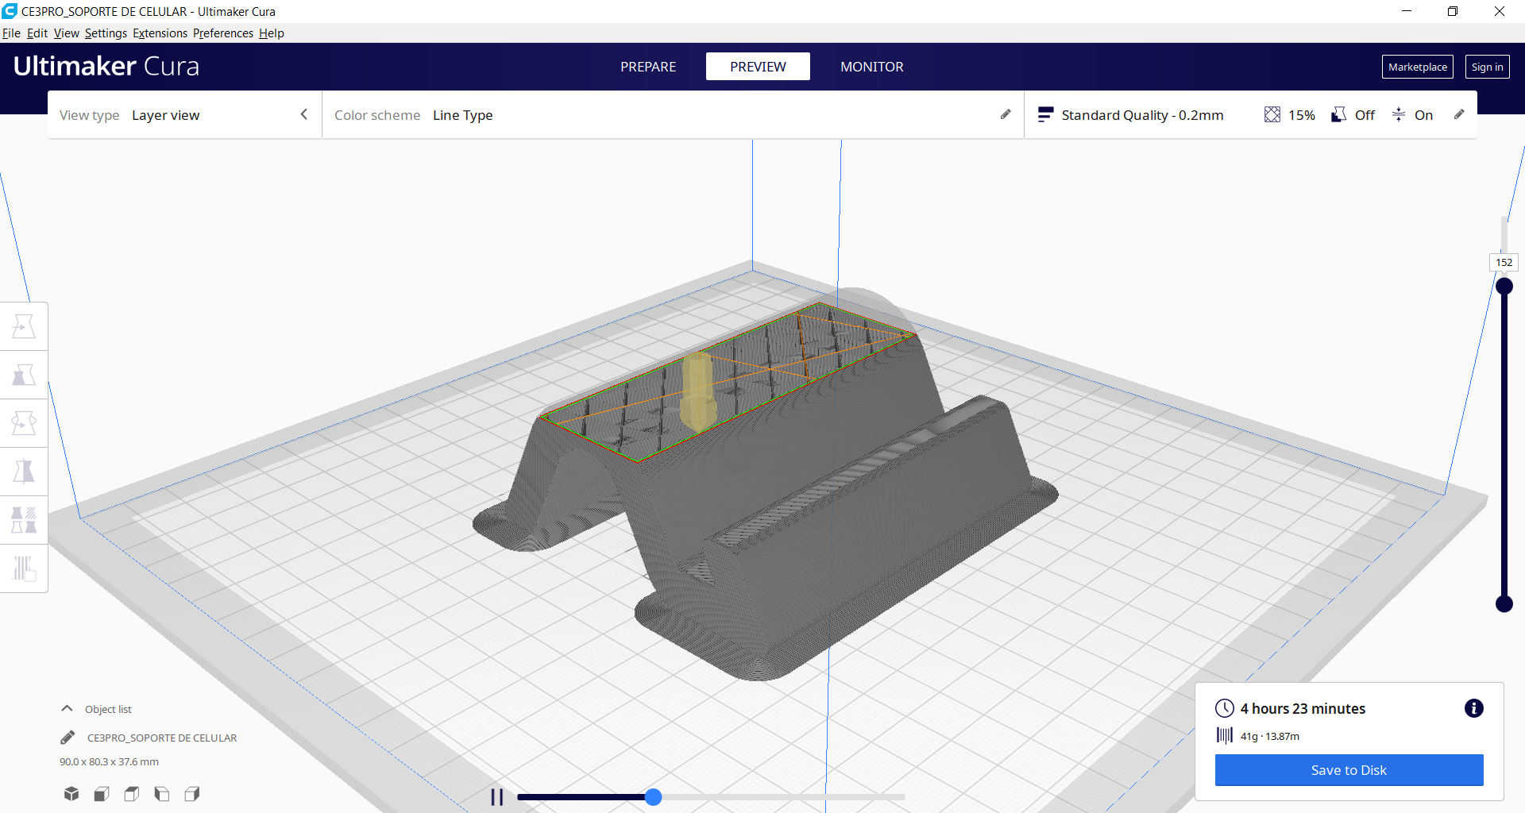
Task: Select the Scale tool
Action: (x=23, y=375)
